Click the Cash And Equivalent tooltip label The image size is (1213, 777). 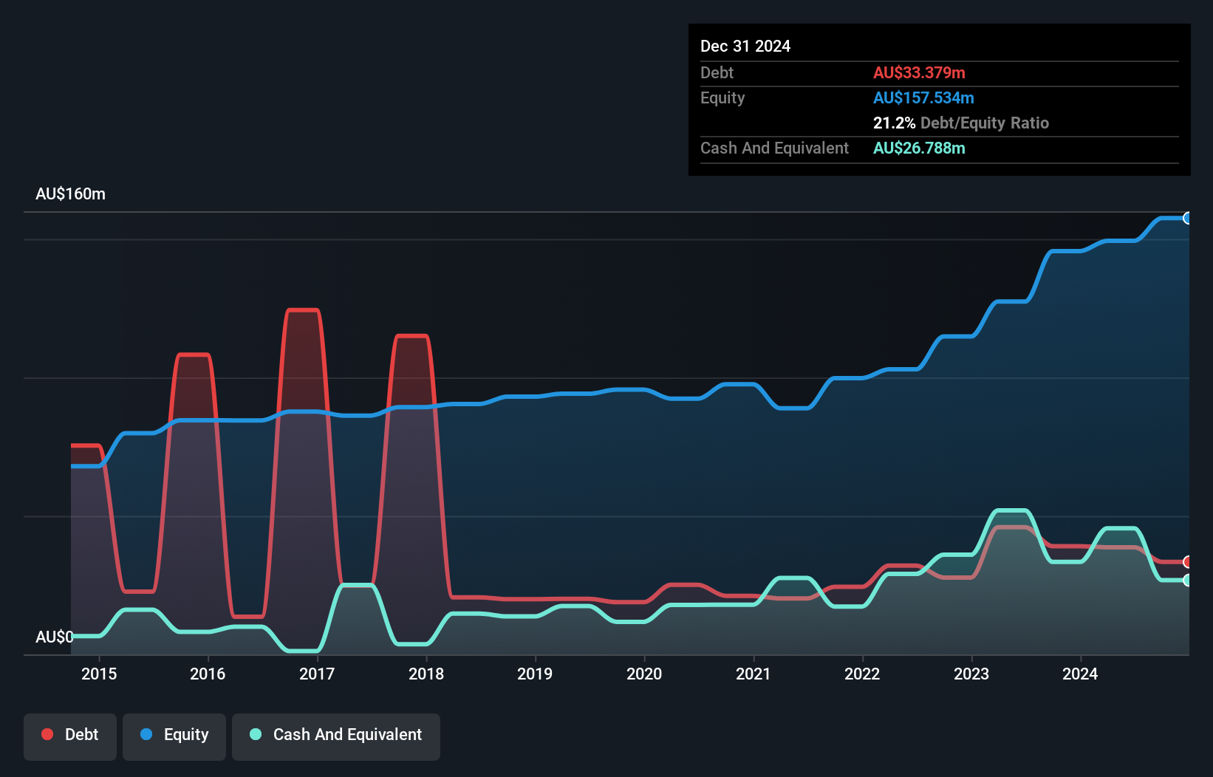coord(774,148)
